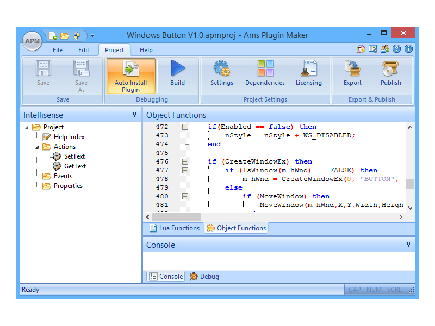Screen dimensions: 435x326
Task: Pin the Console panel
Action: point(408,244)
